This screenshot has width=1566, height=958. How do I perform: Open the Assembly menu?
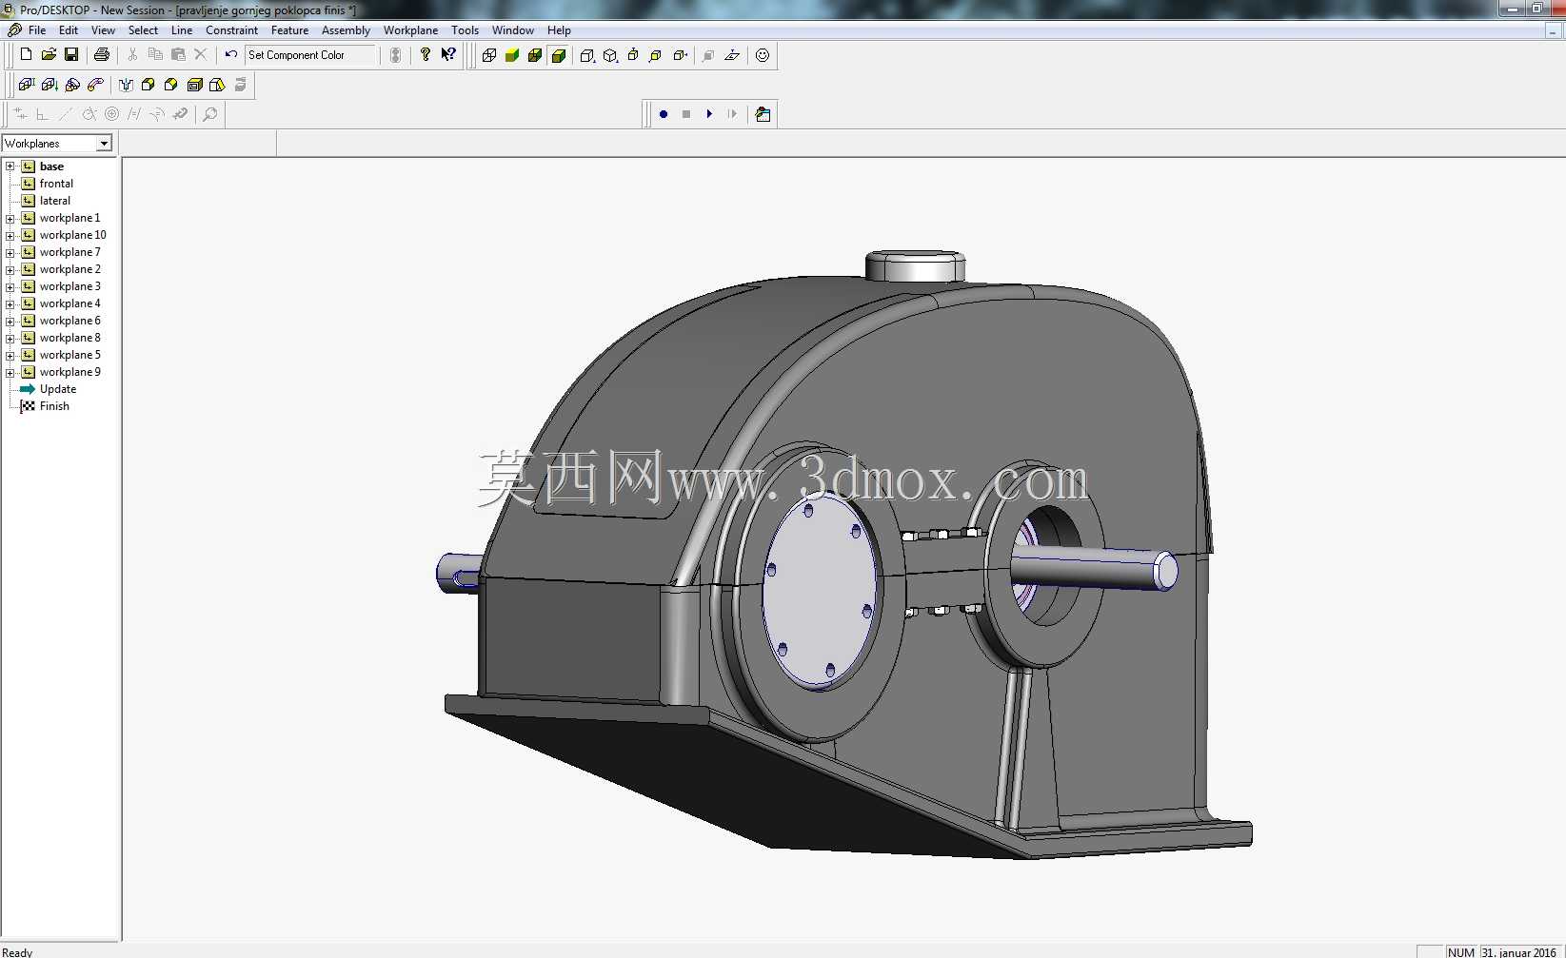click(x=346, y=30)
